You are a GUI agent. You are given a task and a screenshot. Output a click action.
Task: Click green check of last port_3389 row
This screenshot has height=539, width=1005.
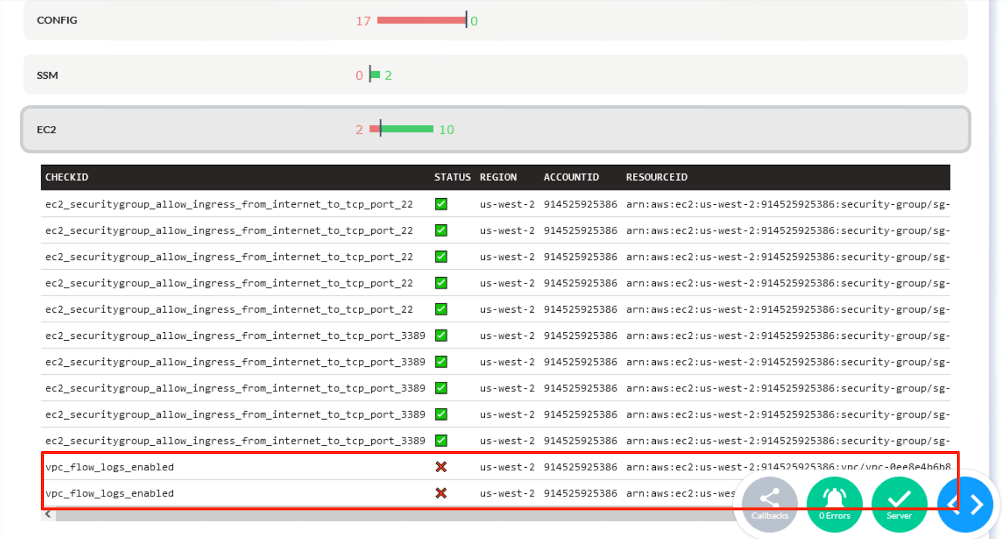click(441, 441)
